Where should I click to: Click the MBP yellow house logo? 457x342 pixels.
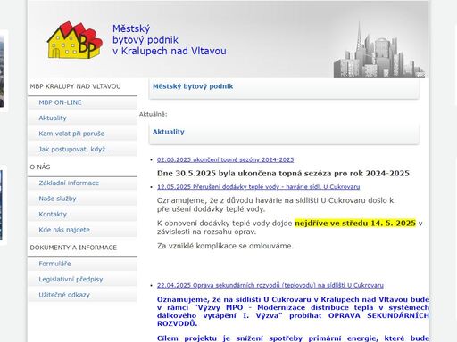pos(75,40)
